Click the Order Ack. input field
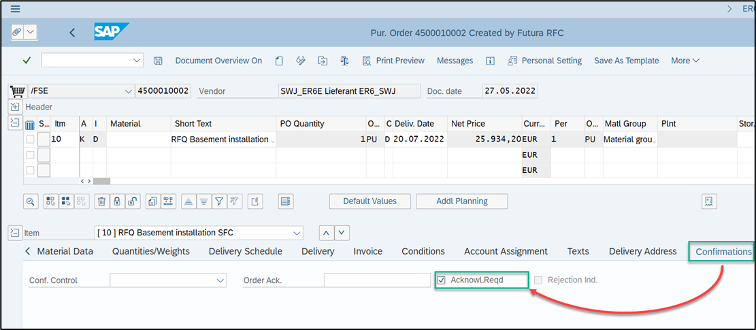The width and height of the screenshot is (756, 330). [x=377, y=280]
